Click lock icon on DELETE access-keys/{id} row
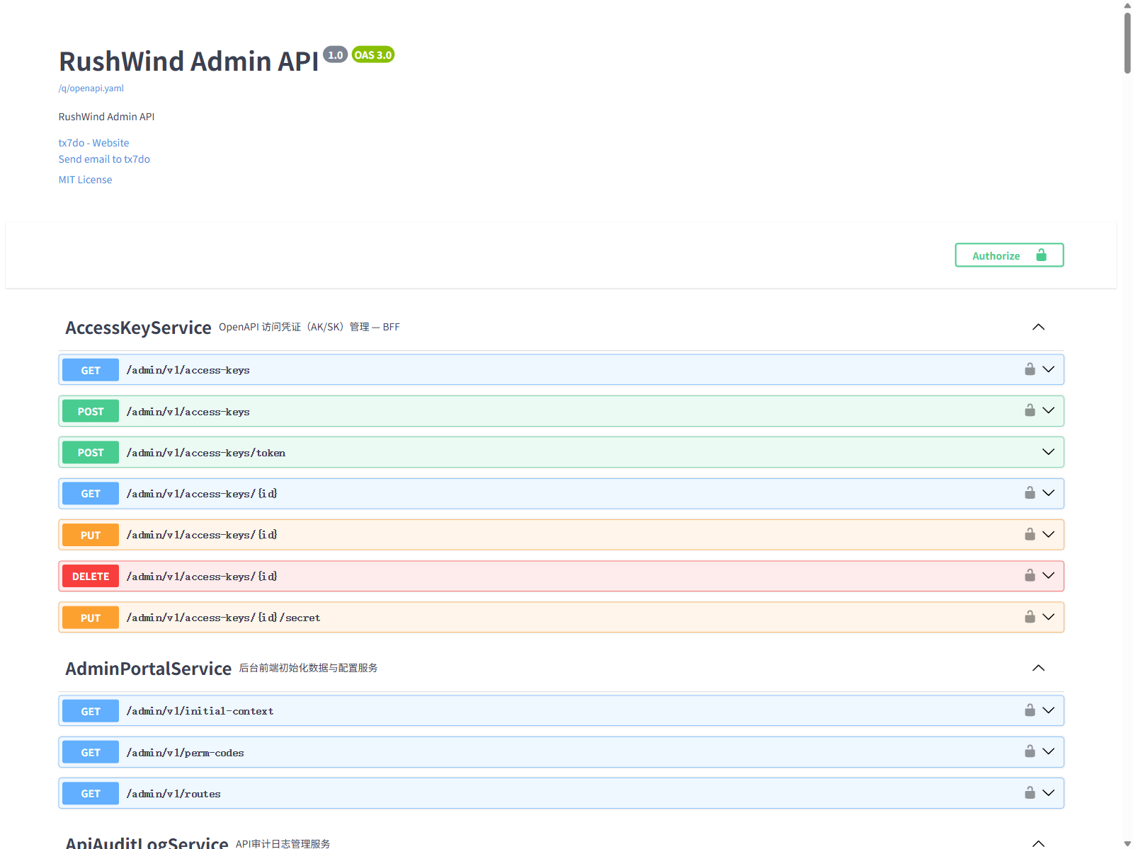Viewport: 1133px width, 849px height. [x=1030, y=575]
